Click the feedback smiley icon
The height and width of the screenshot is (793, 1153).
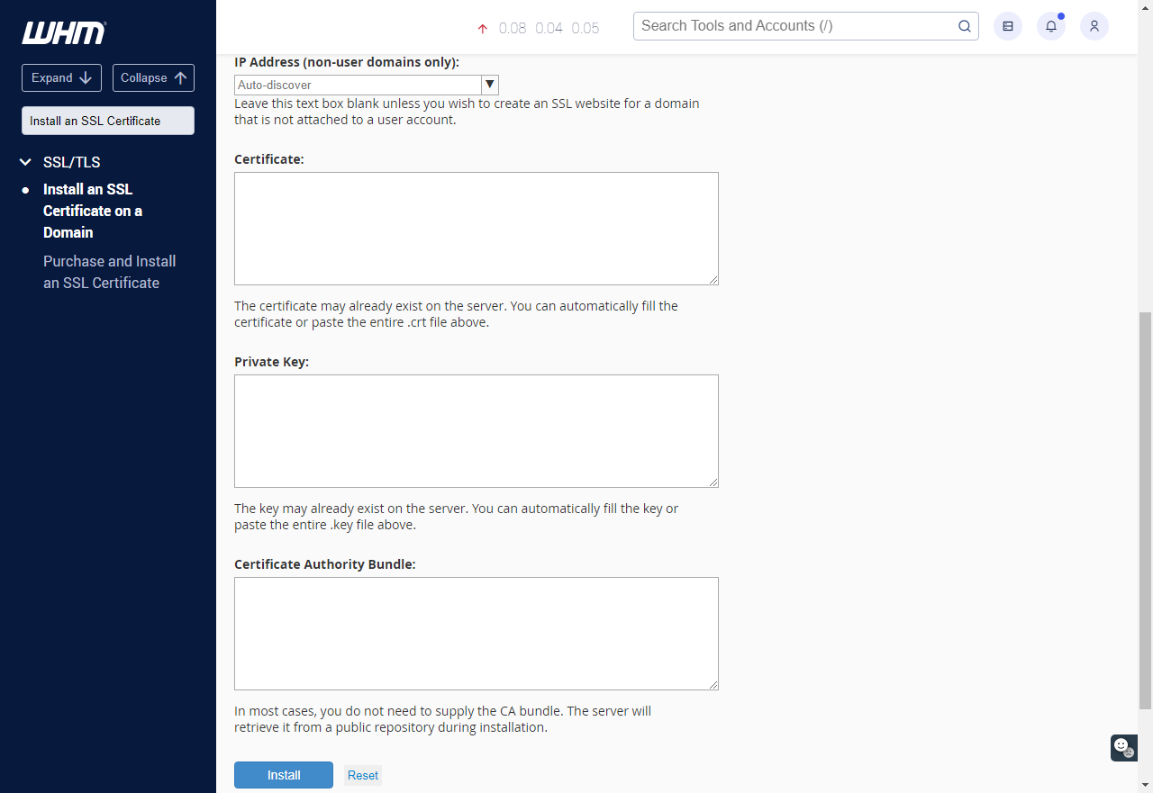point(1122,747)
